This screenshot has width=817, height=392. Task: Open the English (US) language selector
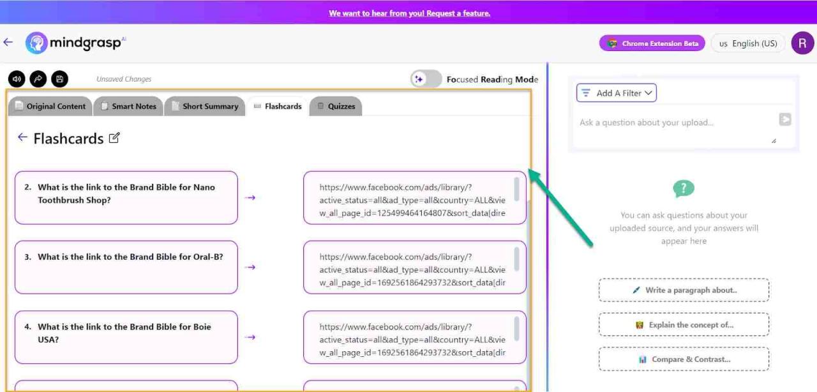click(747, 43)
